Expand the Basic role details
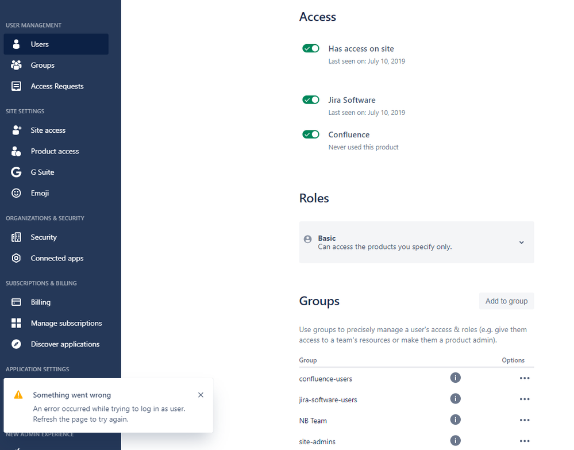574x450 pixels. click(x=521, y=243)
